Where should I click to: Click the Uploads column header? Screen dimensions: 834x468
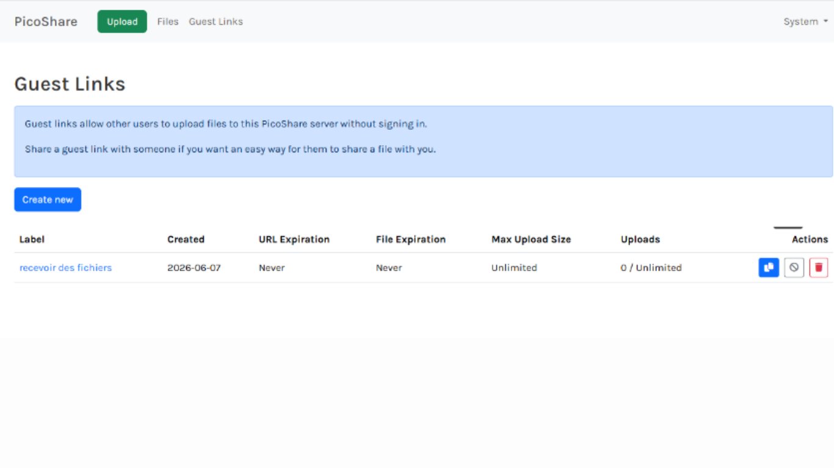(640, 239)
